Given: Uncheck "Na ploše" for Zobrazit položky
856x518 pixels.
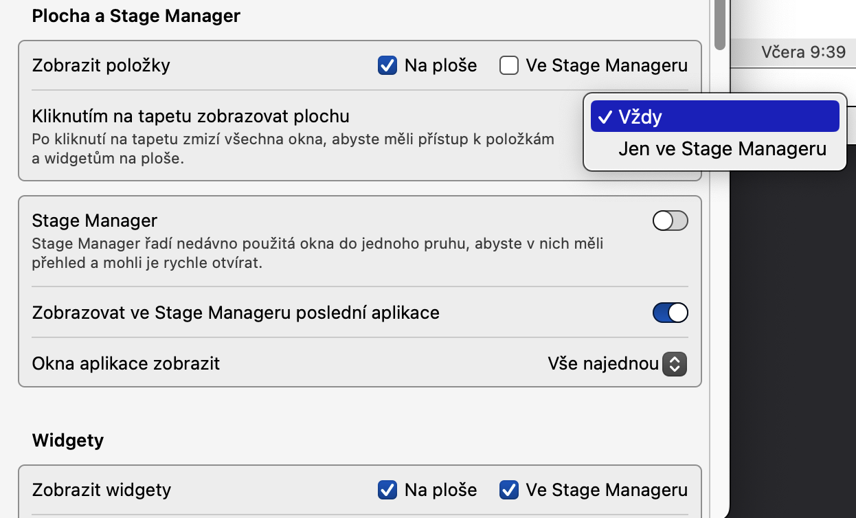Looking at the screenshot, I should point(387,66).
